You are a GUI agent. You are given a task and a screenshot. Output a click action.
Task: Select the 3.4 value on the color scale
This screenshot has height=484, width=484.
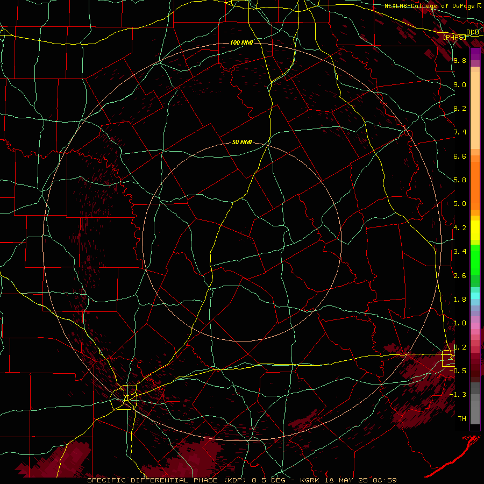(x=460, y=252)
